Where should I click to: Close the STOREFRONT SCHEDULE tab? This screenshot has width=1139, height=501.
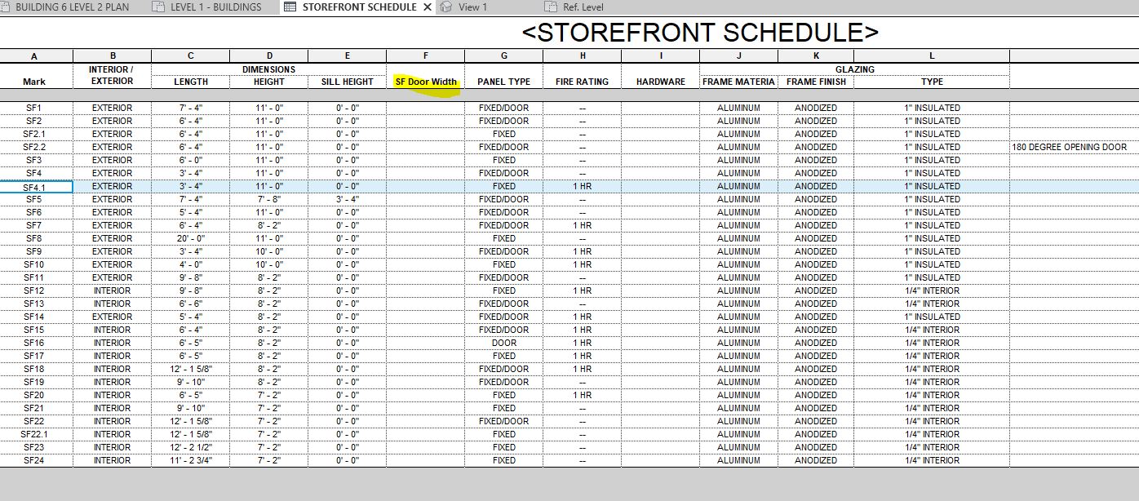427,7
